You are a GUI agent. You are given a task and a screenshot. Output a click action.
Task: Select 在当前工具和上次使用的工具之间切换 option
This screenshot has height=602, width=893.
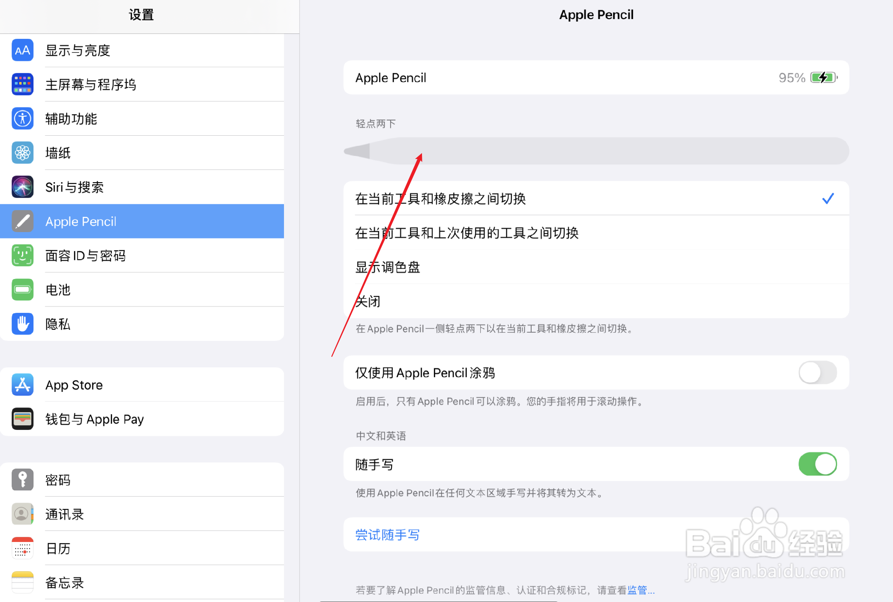(x=596, y=233)
